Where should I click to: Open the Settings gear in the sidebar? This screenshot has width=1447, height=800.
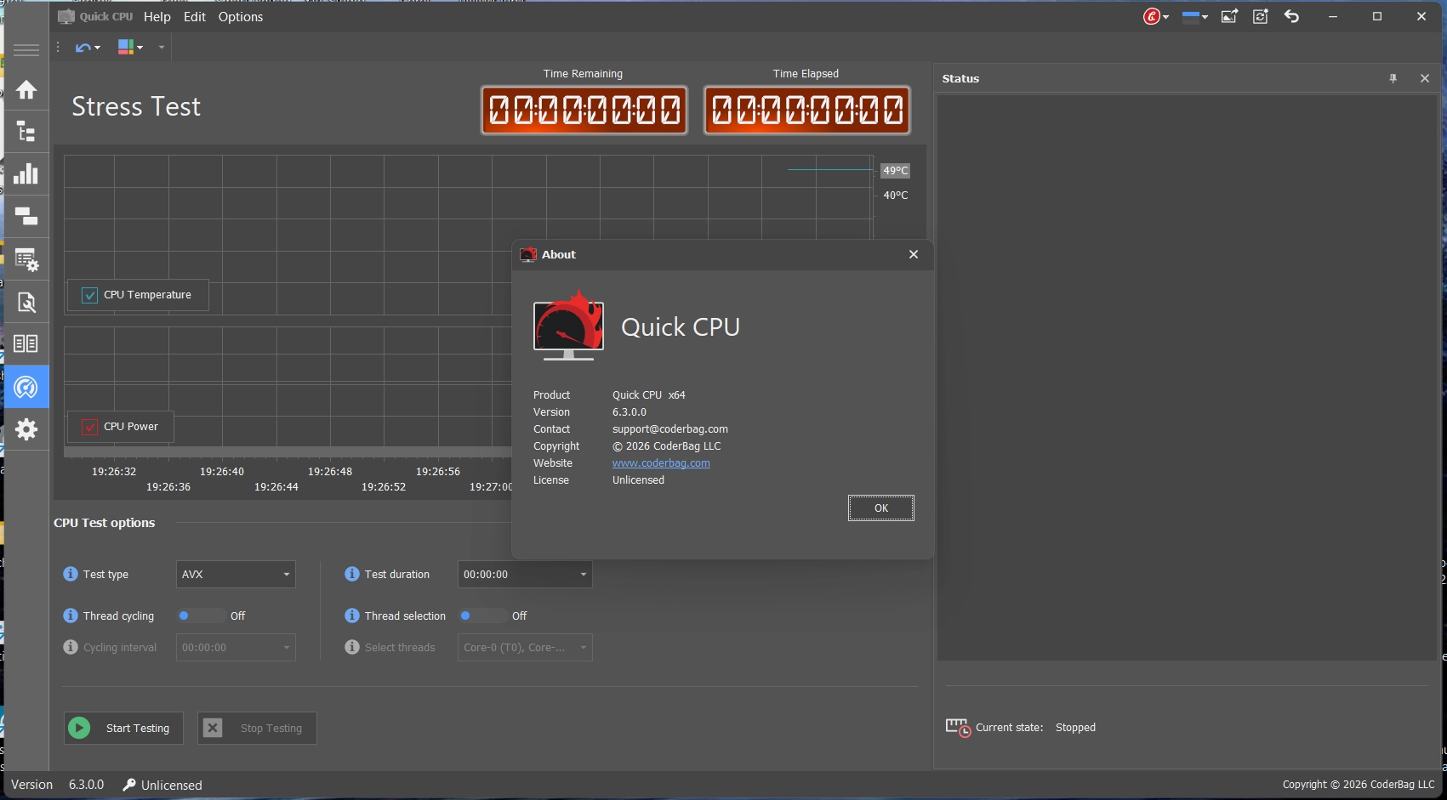point(26,429)
